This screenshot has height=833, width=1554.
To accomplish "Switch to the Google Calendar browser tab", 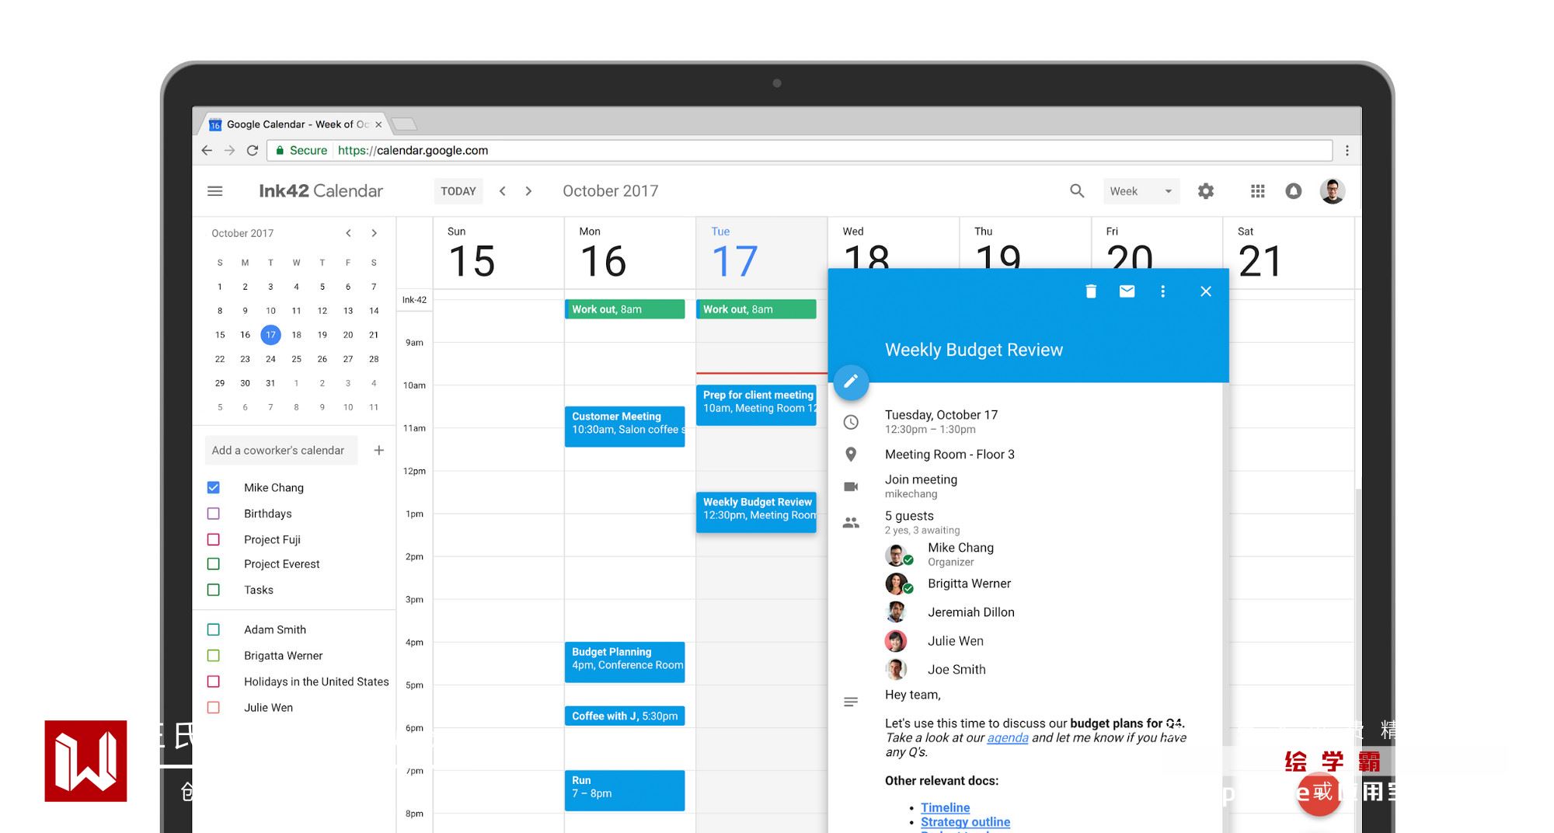I will point(295,124).
